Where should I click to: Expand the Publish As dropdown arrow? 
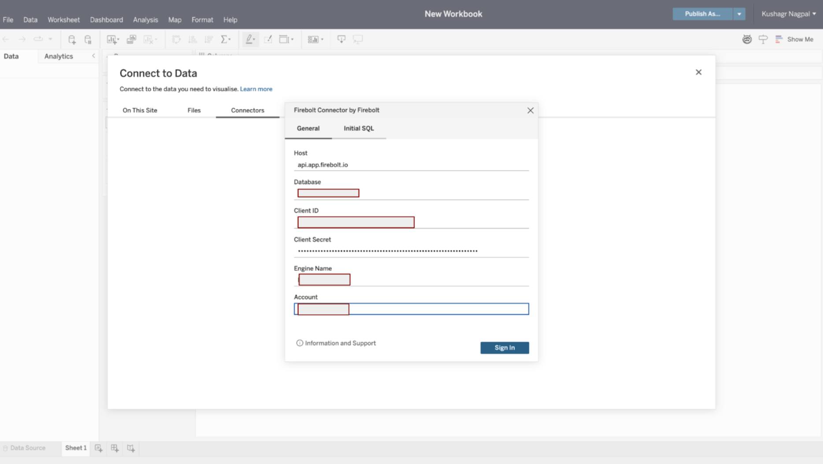[x=739, y=14]
